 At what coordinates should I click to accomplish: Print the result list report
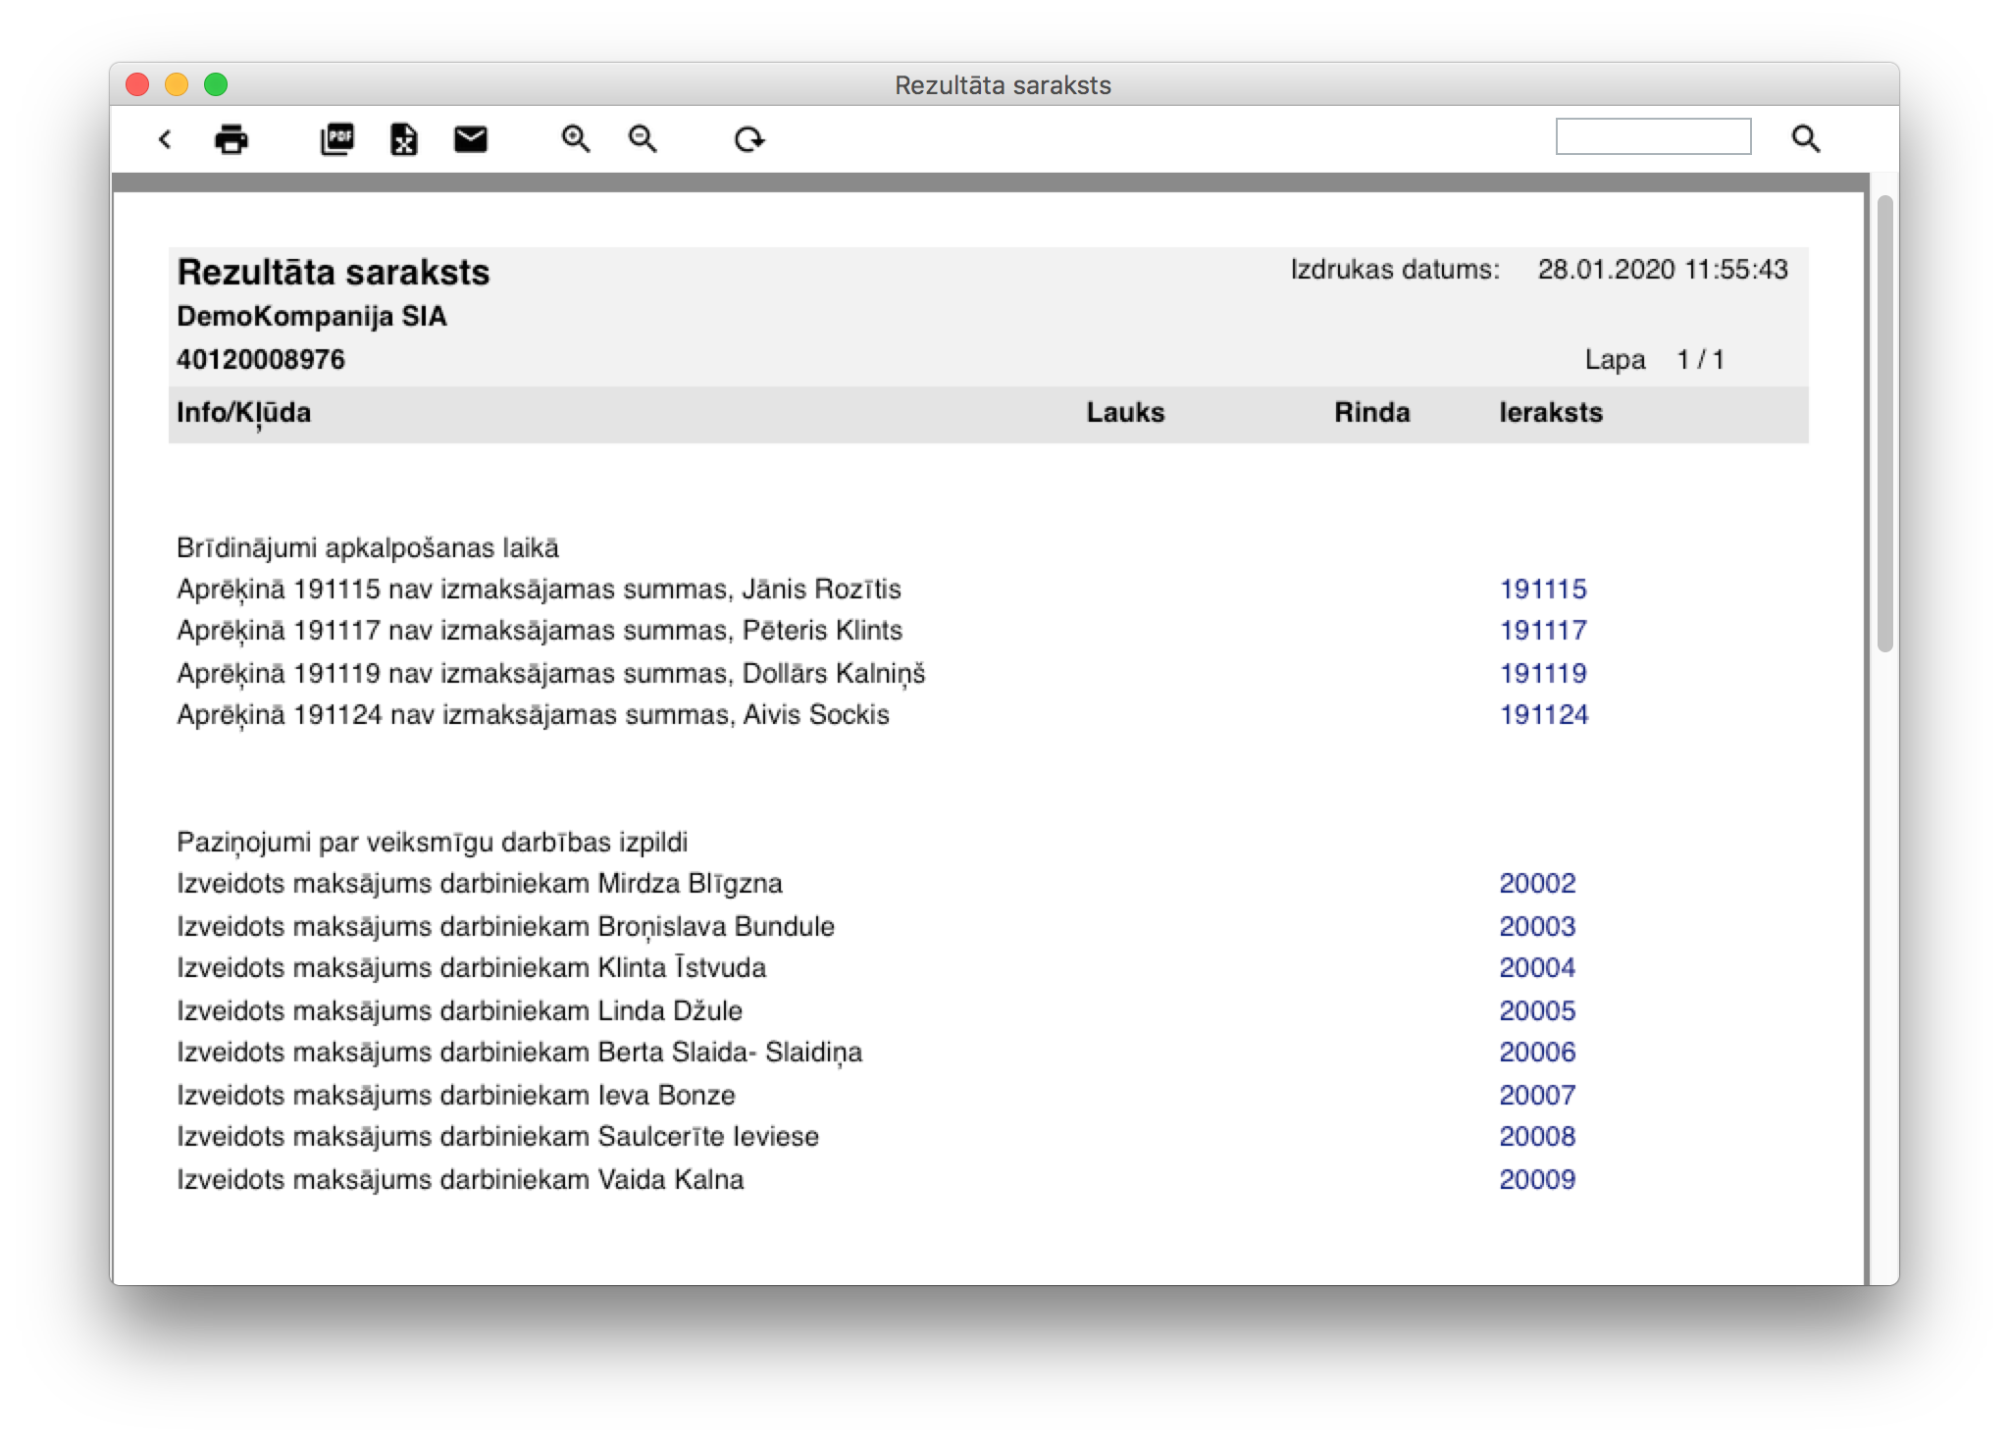click(232, 139)
